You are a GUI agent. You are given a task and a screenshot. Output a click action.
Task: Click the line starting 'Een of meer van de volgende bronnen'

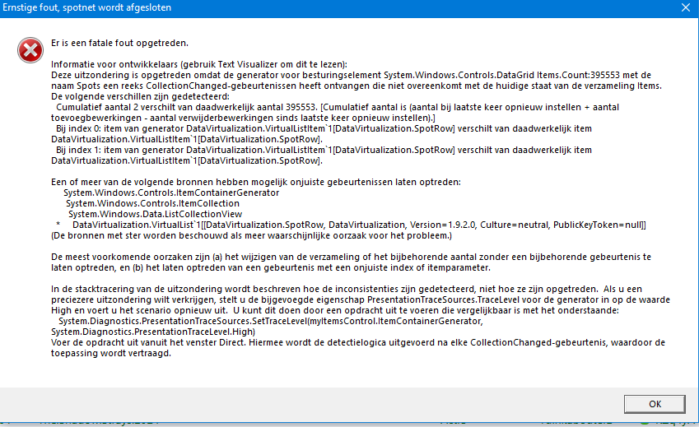[256, 182]
